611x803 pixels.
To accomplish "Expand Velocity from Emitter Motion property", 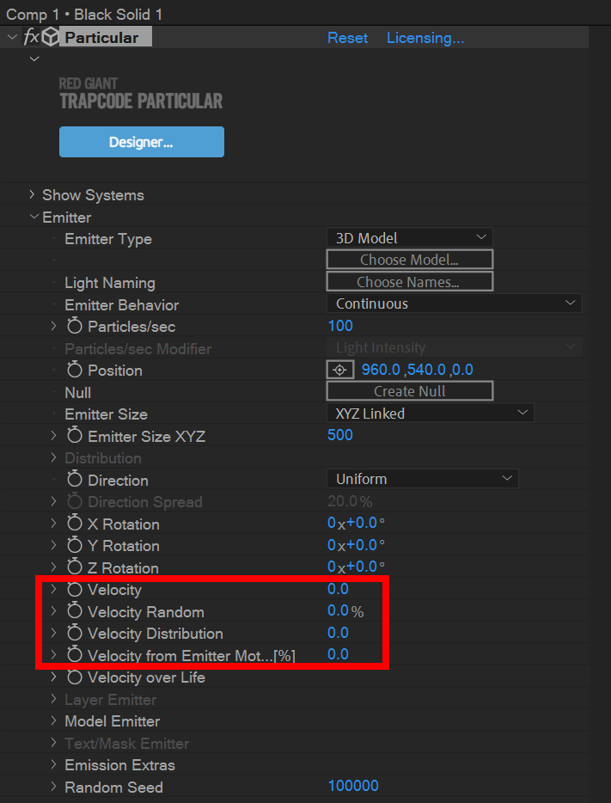I will click(53, 655).
